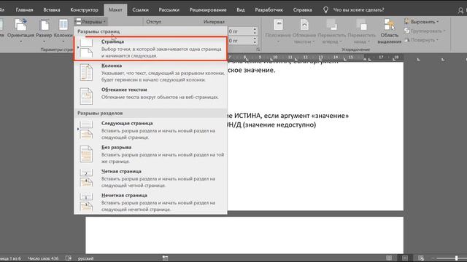The image size is (467, 262).
Task: Choose Нечетная страница section break
Action: click(150, 202)
